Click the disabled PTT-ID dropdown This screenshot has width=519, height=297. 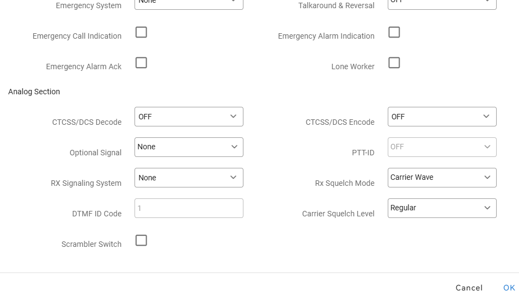pyautogui.click(x=442, y=147)
